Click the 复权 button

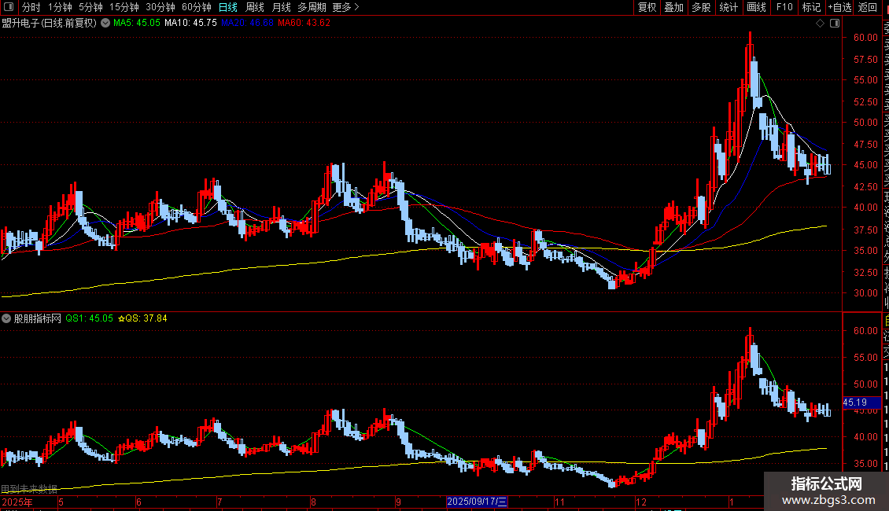647,7
